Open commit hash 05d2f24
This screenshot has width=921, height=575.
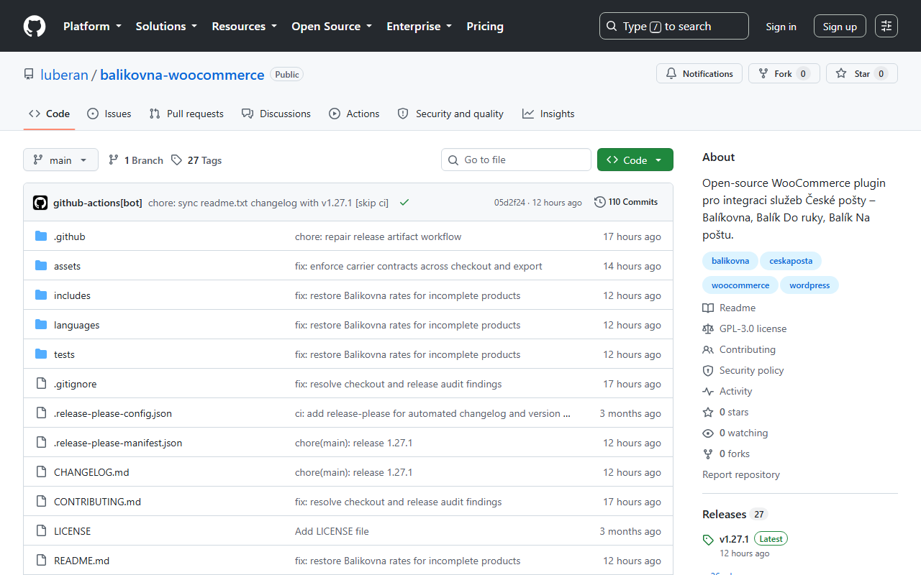click(509, 203)
